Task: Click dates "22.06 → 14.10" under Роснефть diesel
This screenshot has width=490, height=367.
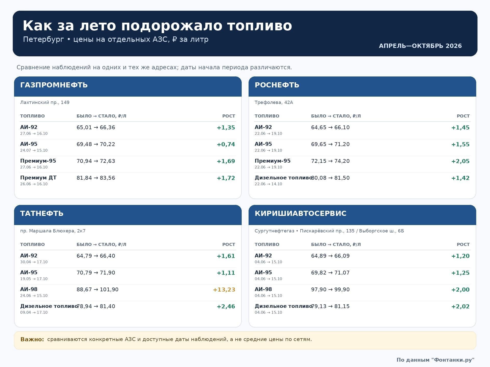Action: [268, 184]
